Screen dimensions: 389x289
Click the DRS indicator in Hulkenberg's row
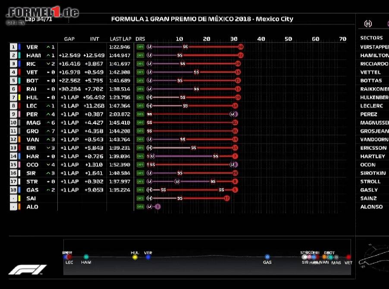(140, 97)
